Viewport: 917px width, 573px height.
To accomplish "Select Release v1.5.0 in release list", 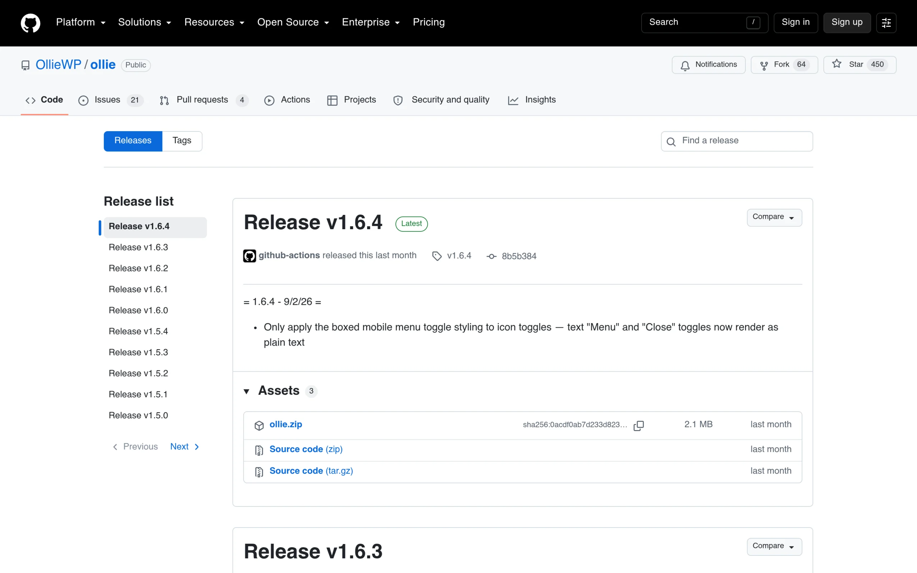I will click(155, 416).
